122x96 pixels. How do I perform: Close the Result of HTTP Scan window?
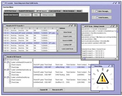75,26
